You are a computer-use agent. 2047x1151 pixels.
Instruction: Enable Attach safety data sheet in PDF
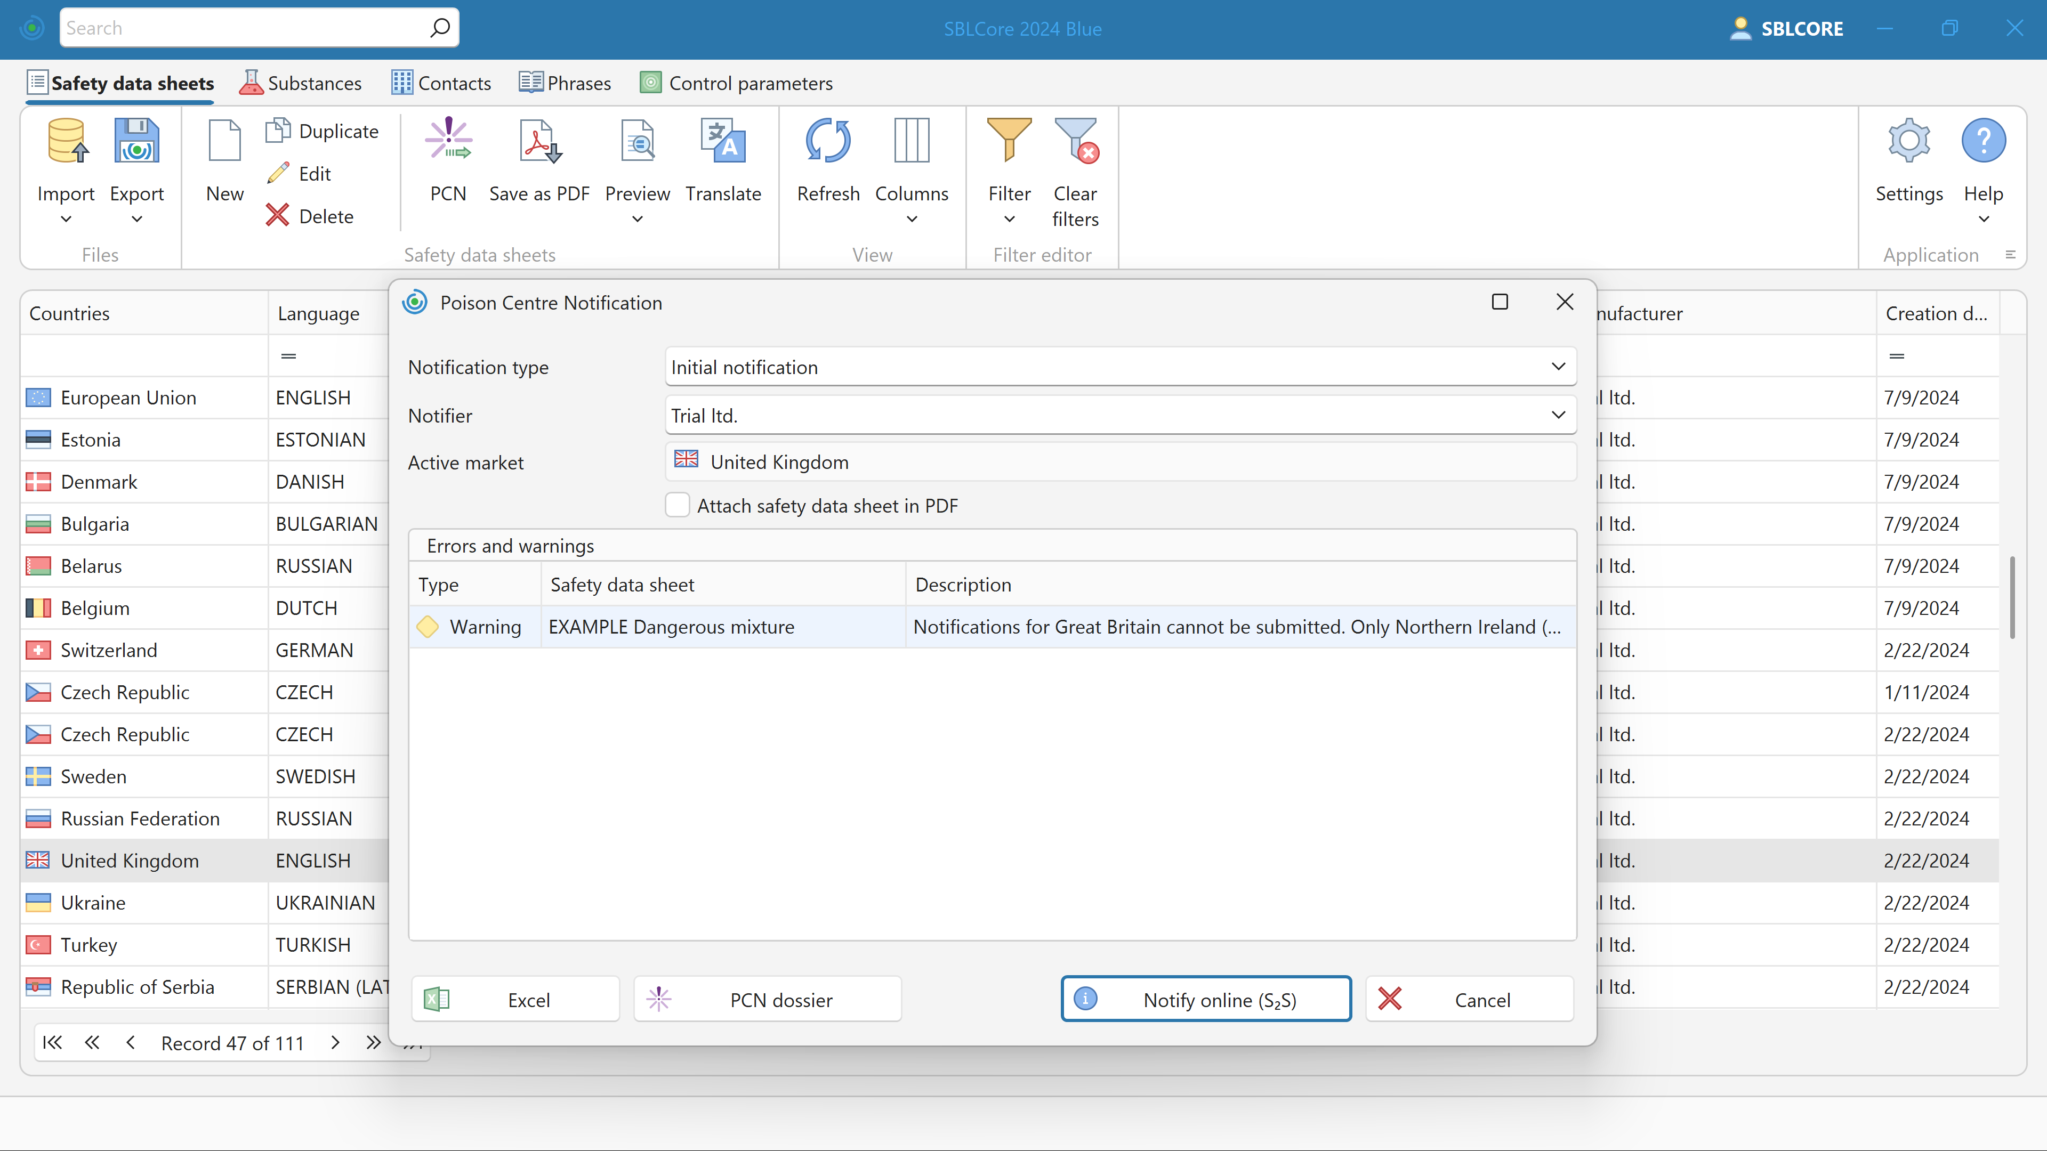pos(678,505)
